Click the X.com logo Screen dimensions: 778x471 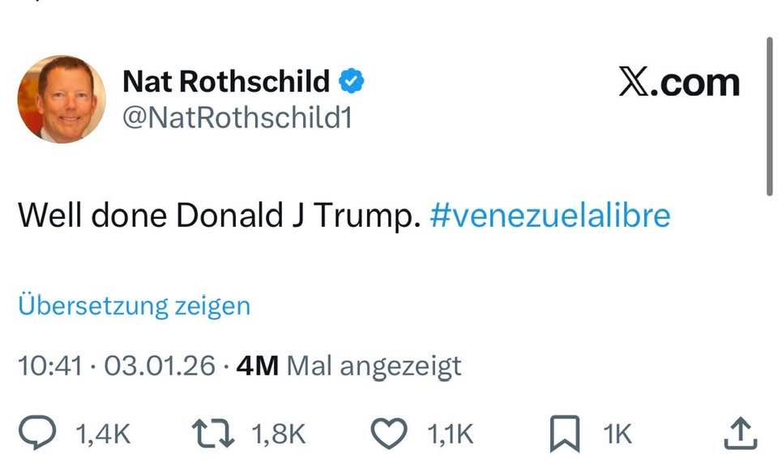pyautogui.click(x=679, y=83)
